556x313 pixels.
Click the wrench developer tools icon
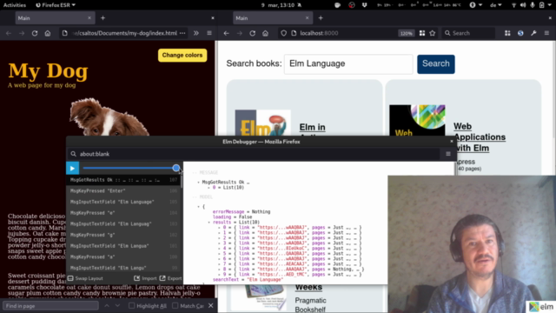[x=533, y=33]
